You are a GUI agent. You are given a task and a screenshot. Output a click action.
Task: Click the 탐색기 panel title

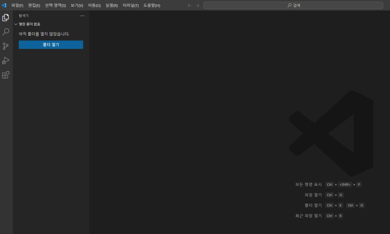click(x=24, y=16)
